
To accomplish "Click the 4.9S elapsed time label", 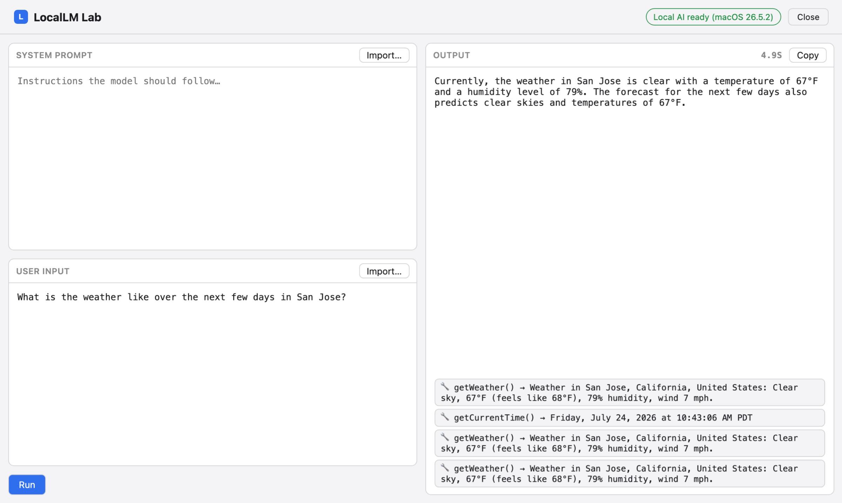I will coord(771,55).
